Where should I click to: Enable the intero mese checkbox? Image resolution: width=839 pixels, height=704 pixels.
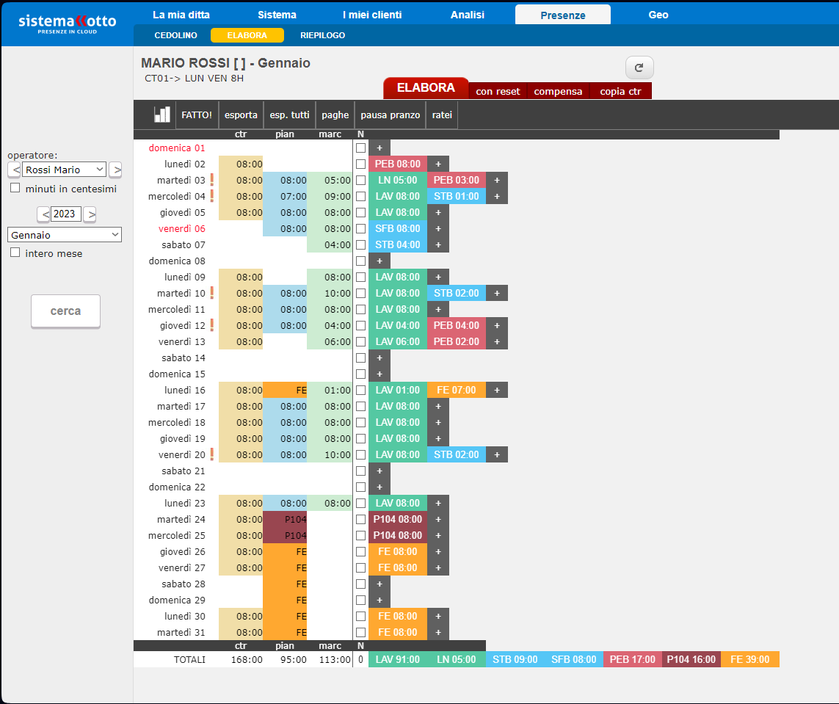[x=14, y=252]
